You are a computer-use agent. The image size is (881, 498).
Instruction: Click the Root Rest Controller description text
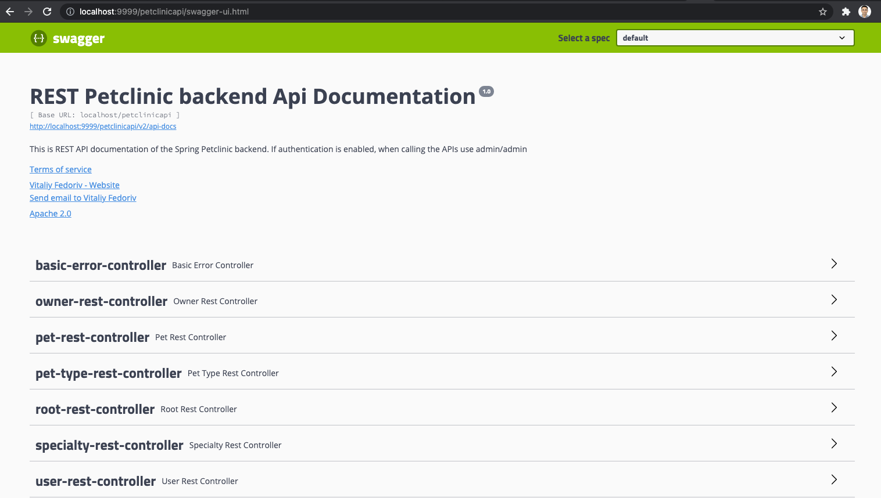click(199, 409)
